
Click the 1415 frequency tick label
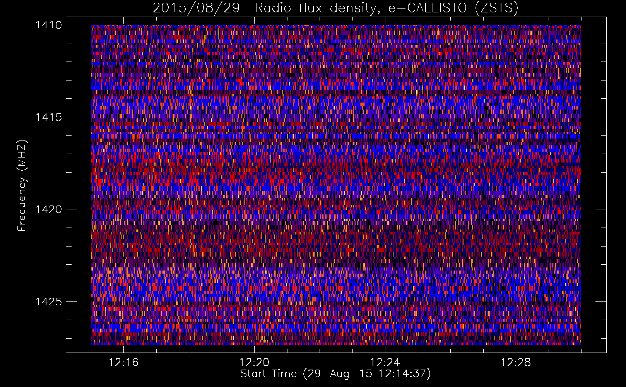pos(48,117)
